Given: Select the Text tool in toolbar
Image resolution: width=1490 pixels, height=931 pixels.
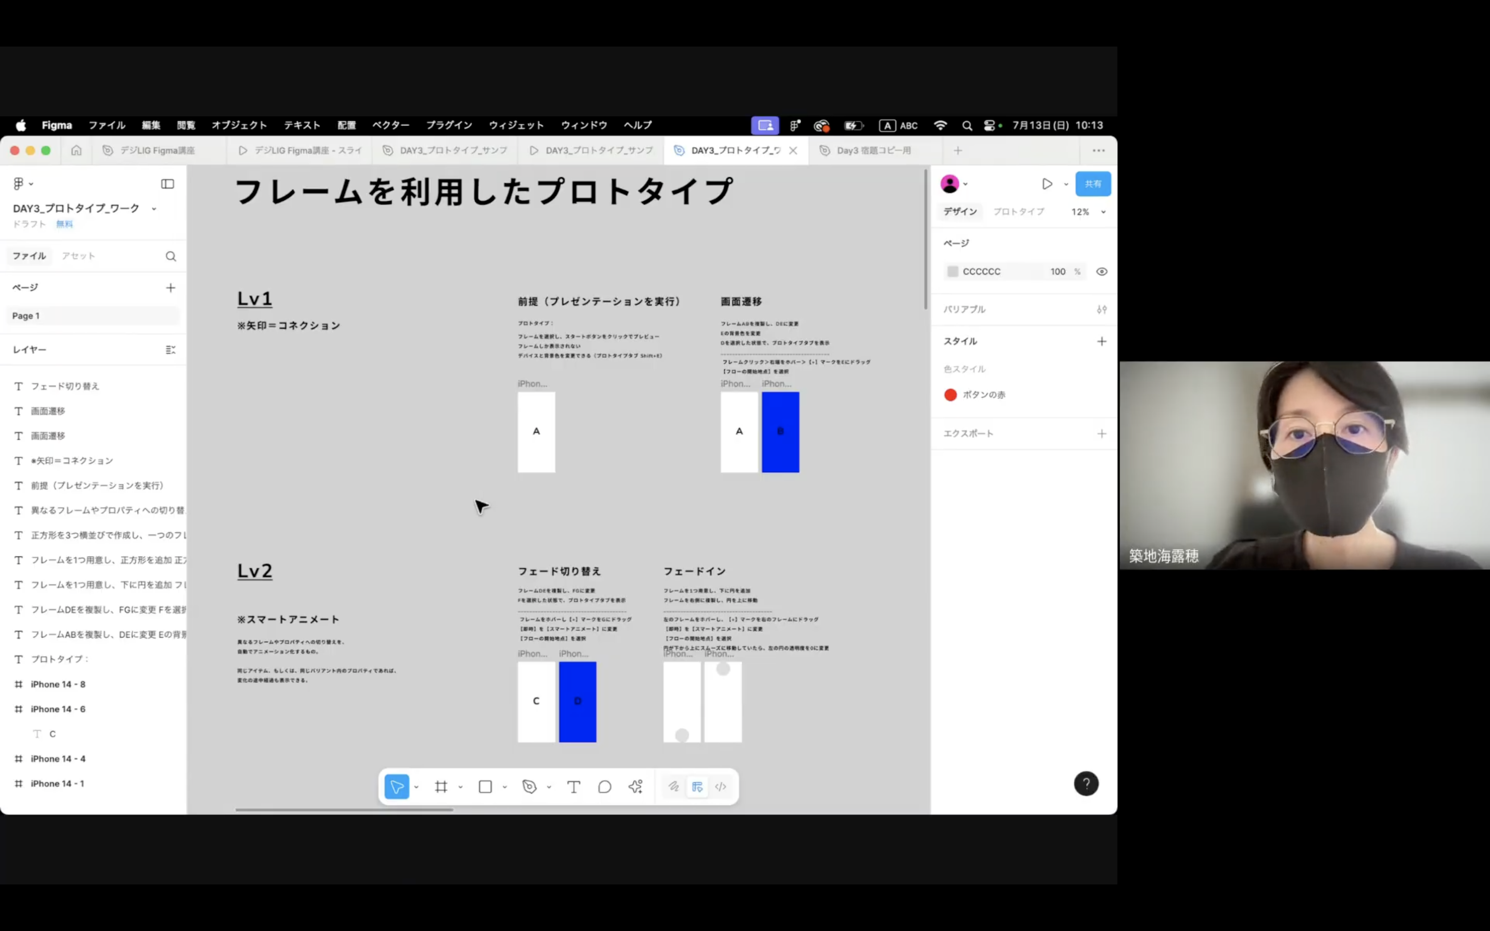Looking at the screenshot, I should tap(573, 786).
